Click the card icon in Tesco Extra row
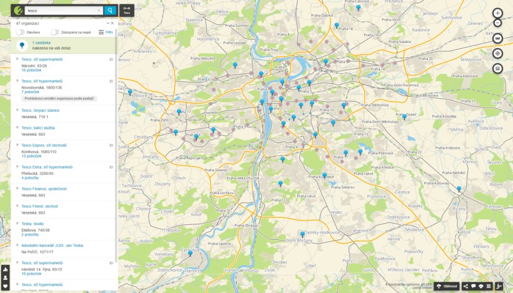 111,167
